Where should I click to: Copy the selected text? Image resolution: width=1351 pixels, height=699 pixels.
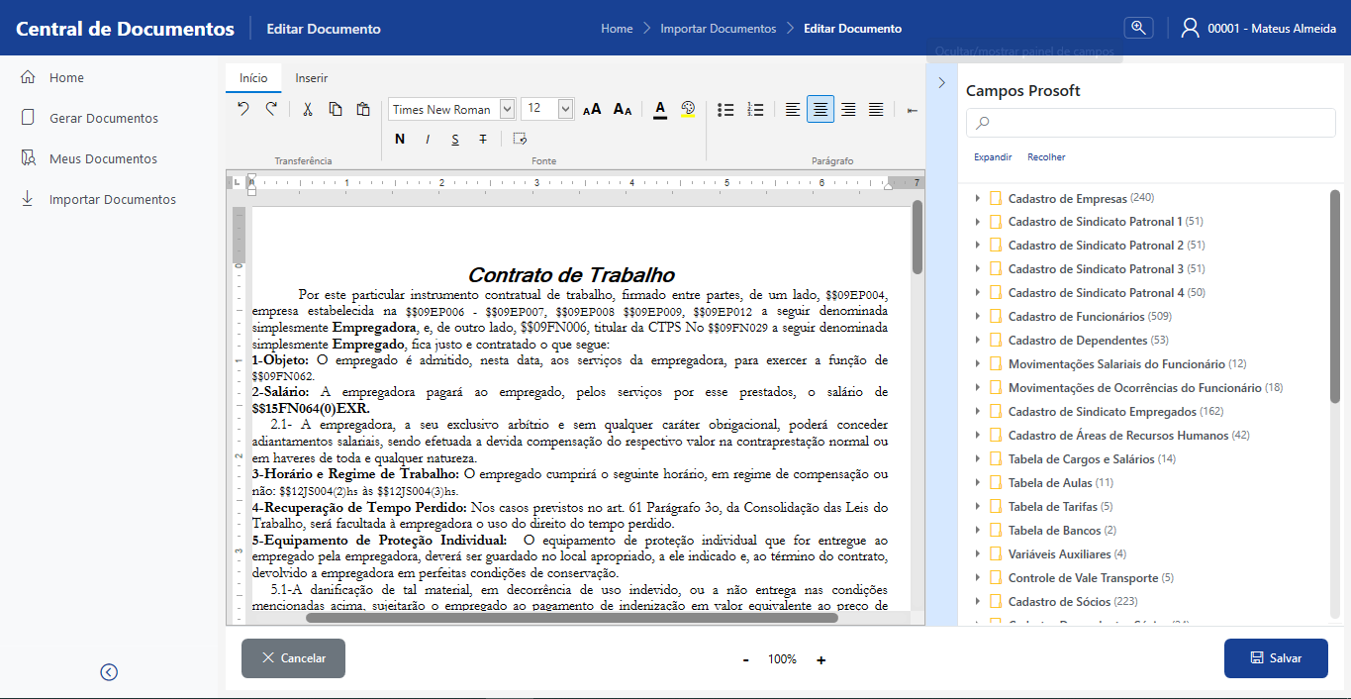336,109
